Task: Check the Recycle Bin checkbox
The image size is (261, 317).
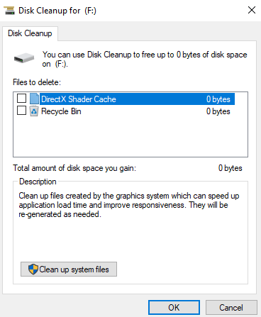Action: click(21, 111)
